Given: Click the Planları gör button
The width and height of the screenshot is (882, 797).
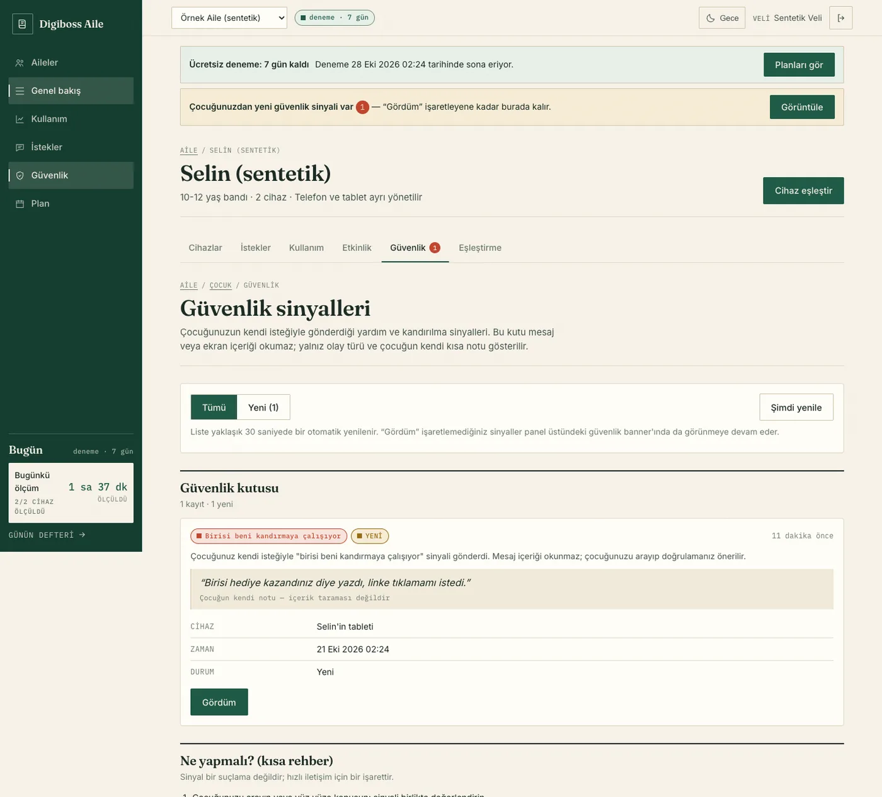Looking at the screenshot, I should (x=799, y=65).
